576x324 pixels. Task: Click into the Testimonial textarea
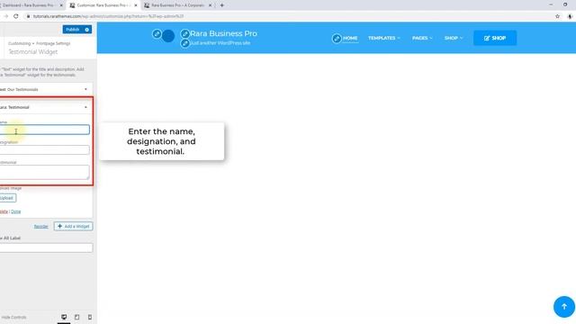(x=44, y=172)
